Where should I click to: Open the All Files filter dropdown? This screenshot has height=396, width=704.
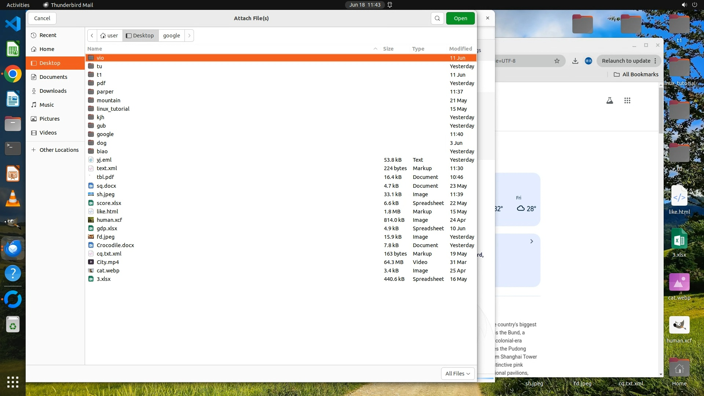(457, 373)
